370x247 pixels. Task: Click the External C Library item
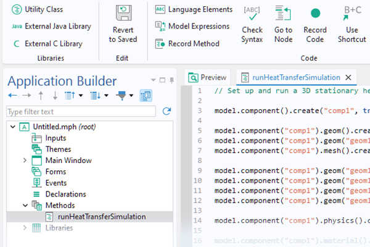[x=47, y=44]
